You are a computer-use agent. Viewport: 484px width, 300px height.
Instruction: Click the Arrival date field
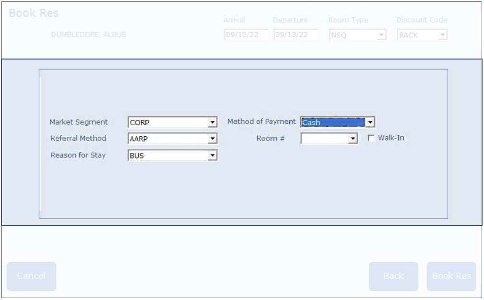point(246,35)
